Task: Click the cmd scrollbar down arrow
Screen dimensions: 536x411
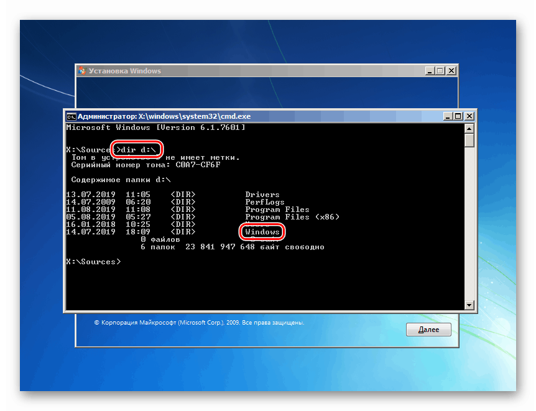Action: tap(469, 305)
